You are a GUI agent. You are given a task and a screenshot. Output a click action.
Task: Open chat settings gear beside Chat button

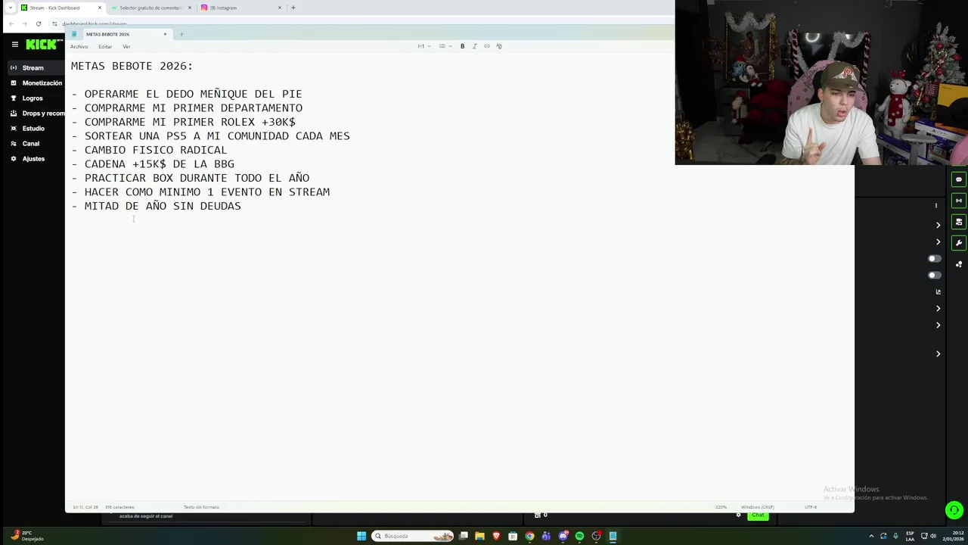(x=739, y=515)
